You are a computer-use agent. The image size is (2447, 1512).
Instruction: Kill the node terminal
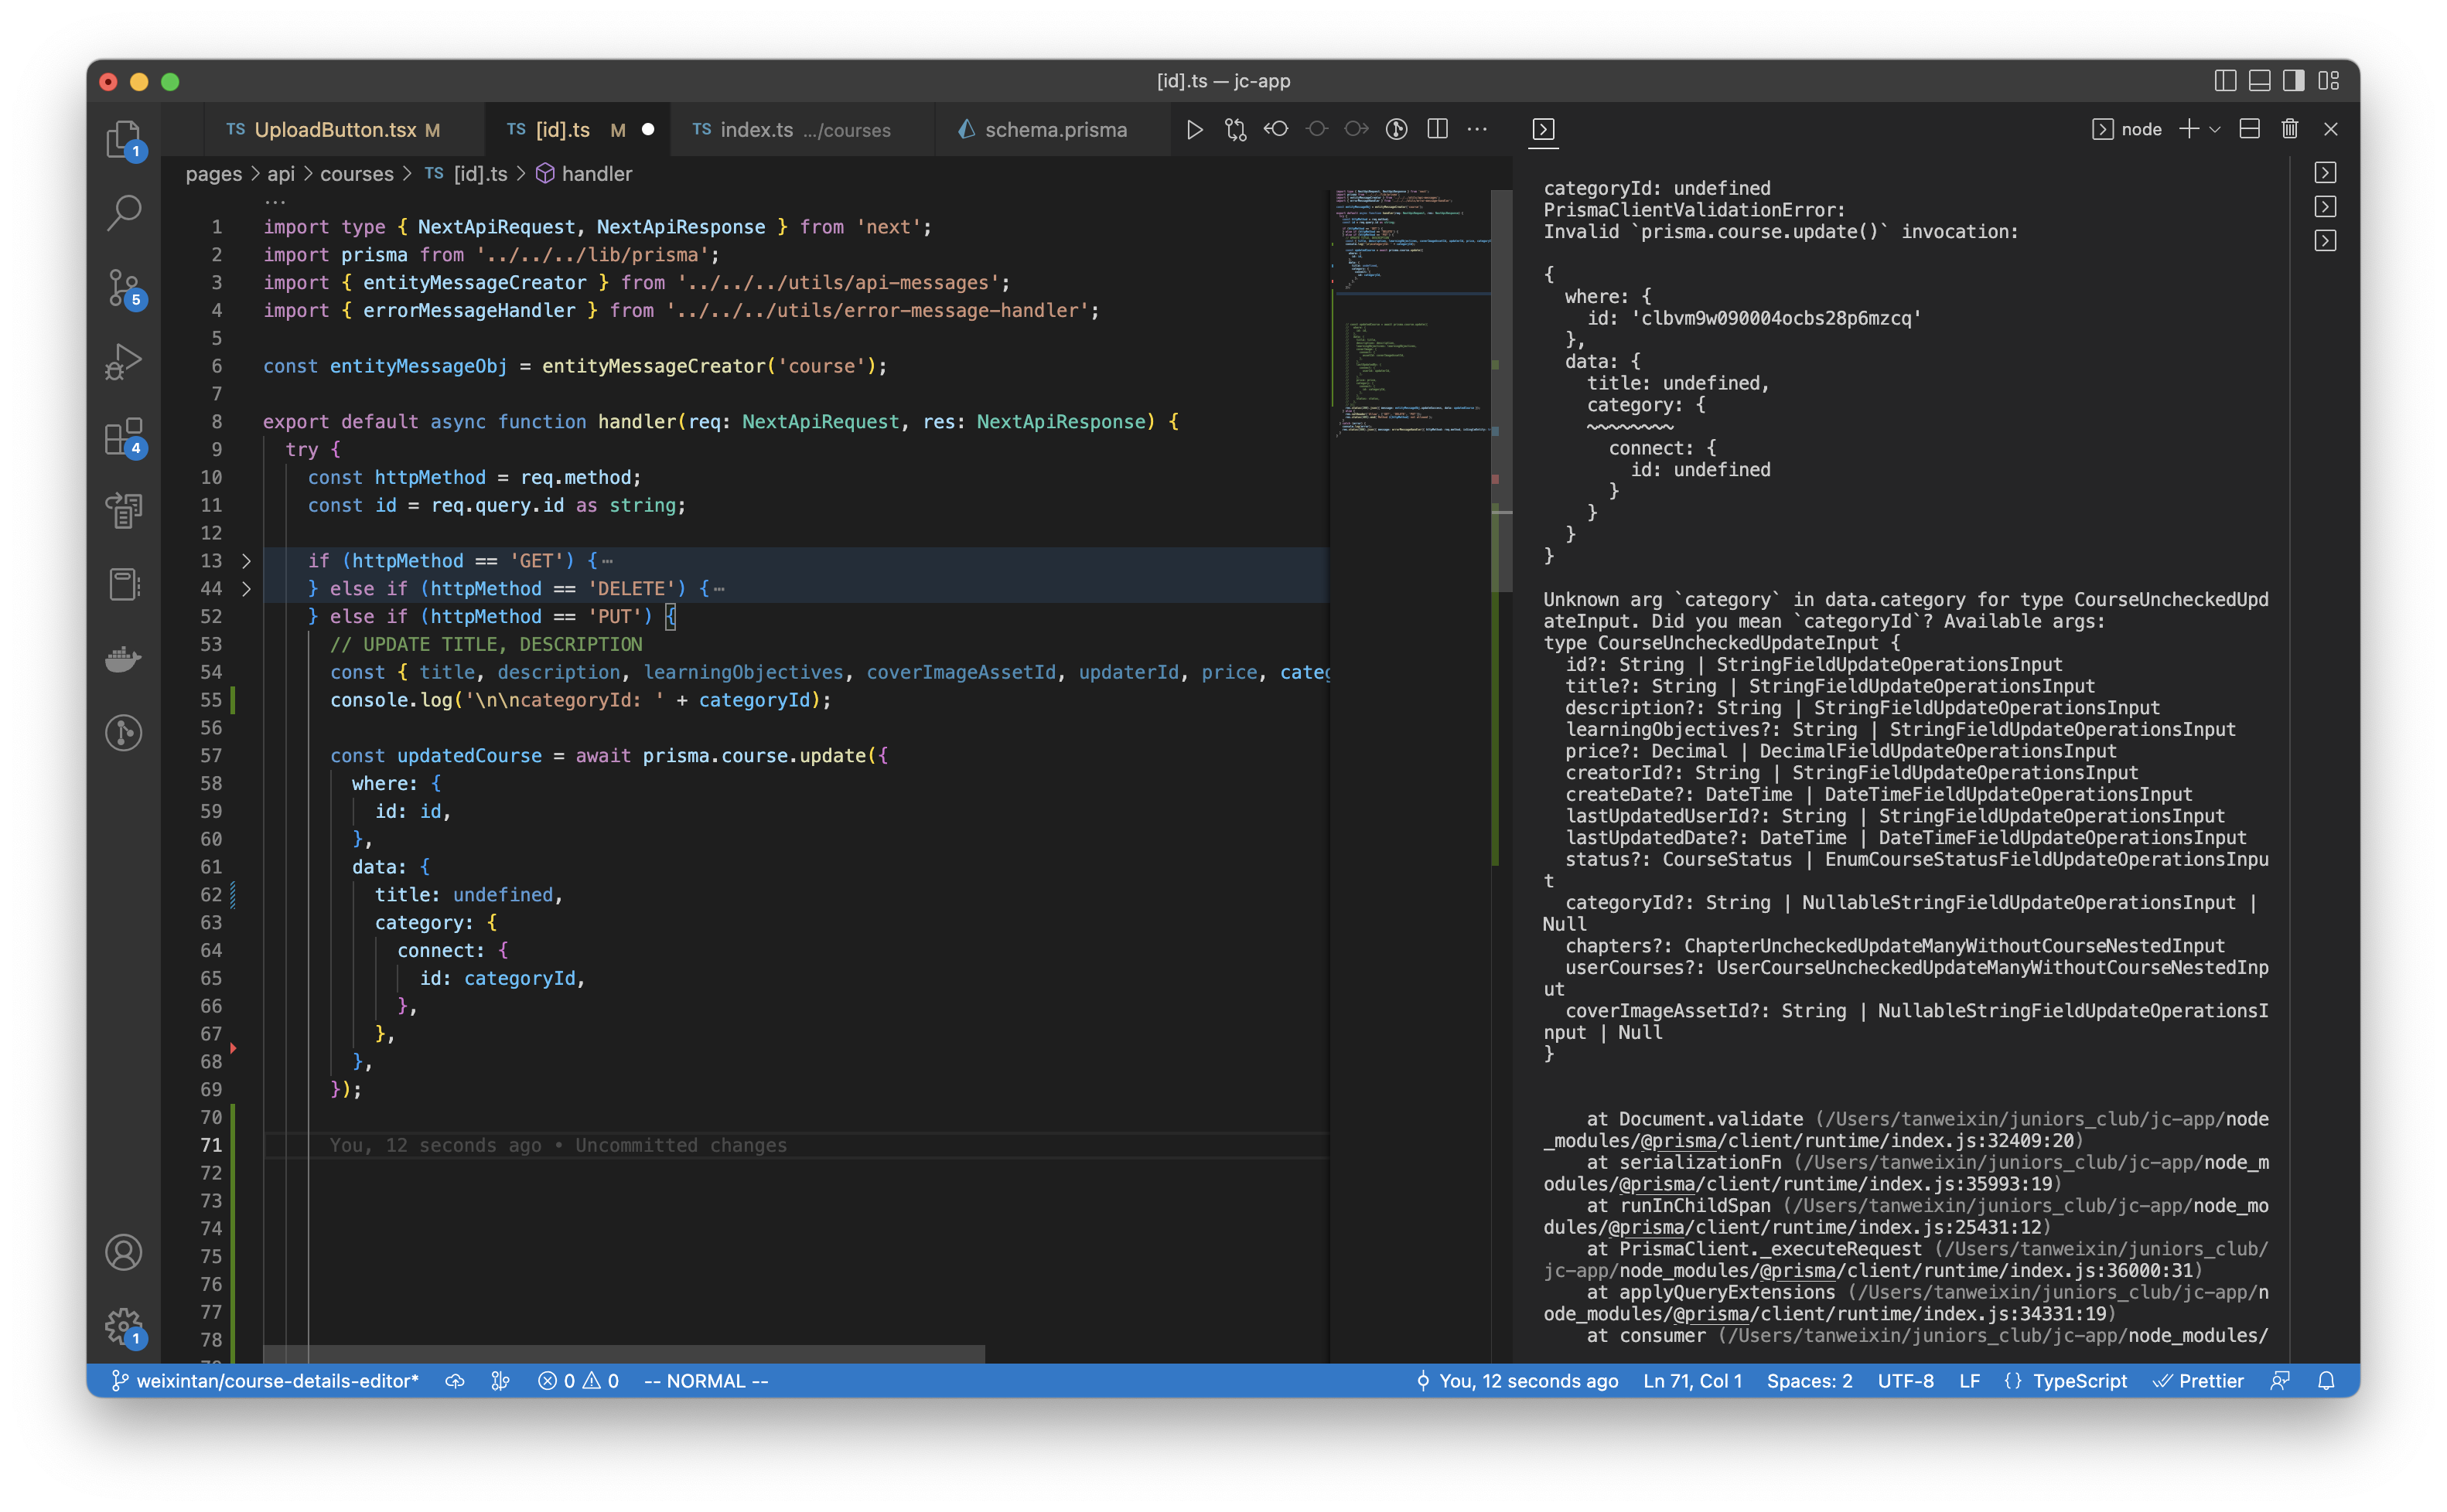click(2289, 129)
